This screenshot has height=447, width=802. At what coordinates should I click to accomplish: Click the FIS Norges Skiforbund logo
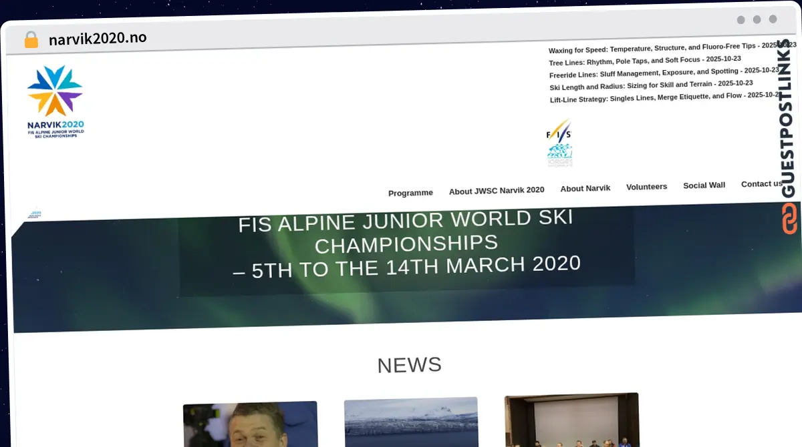coord(559,142)
